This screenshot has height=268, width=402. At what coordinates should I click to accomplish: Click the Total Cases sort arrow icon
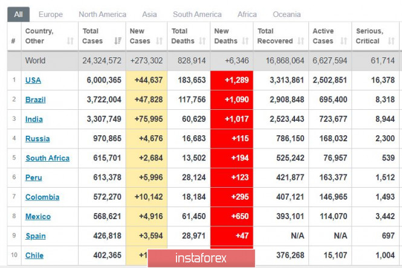pos(118,41)
